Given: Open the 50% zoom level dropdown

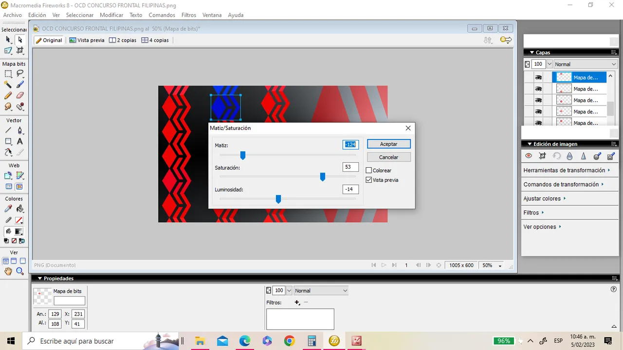Looking at the screenshot, I should [x=500, y=265].
